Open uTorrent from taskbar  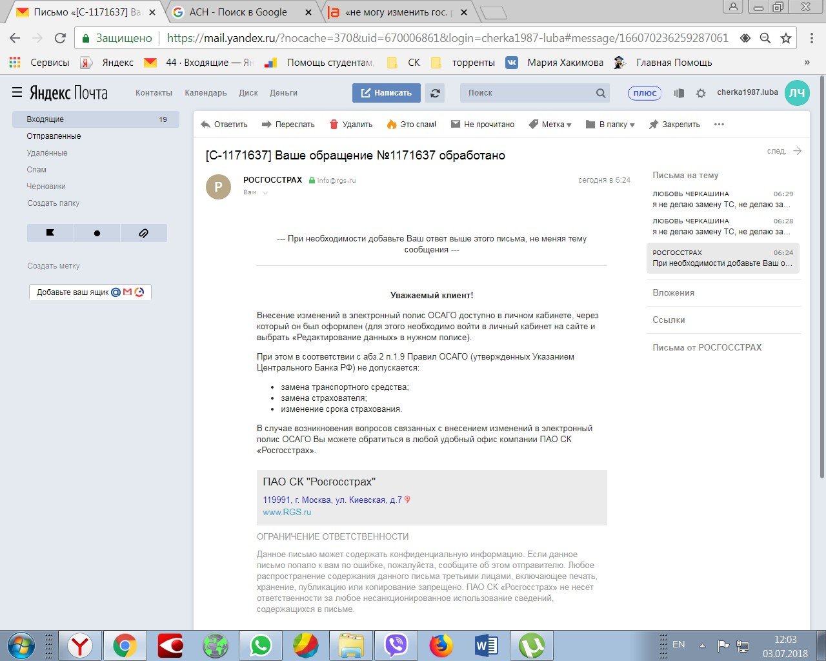coord(531,646)
